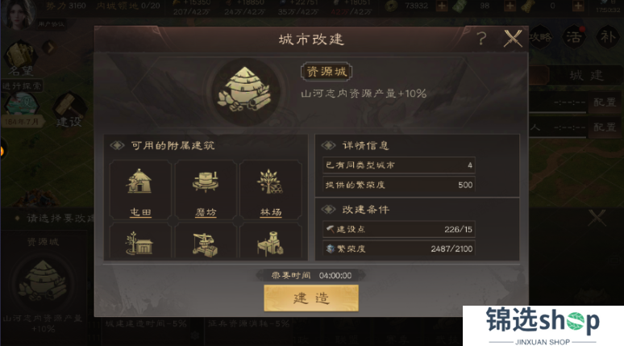Click the lower 配置 configure button

(605, 127)
